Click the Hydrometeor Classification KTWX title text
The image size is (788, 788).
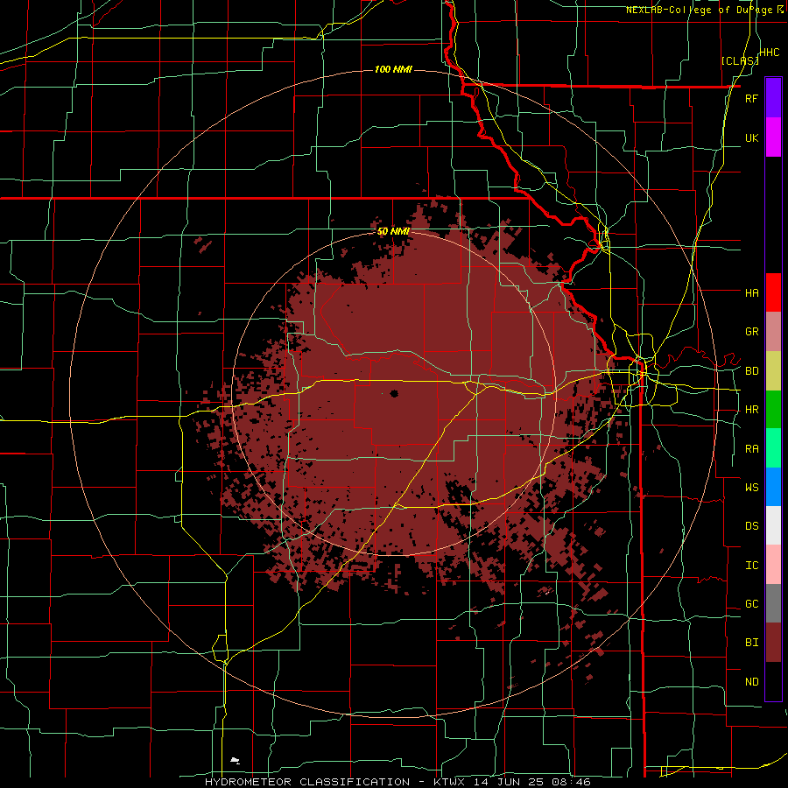(398, 782)
